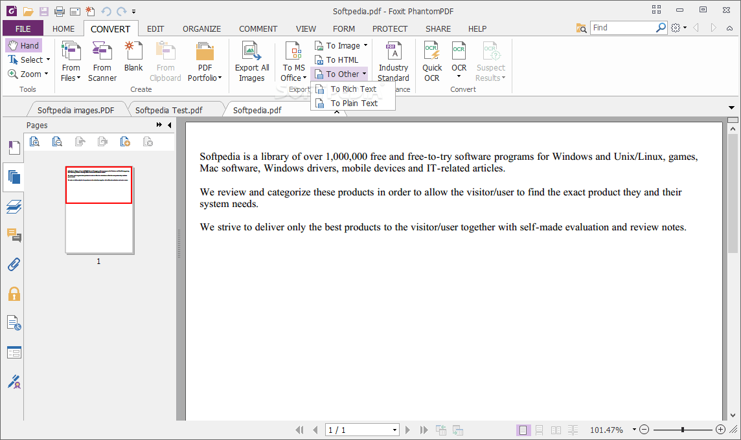Image resolution: width=741 pixels, height=440 pixels.
Task: Open the Comments panel icon
Action: coord(14,235)
